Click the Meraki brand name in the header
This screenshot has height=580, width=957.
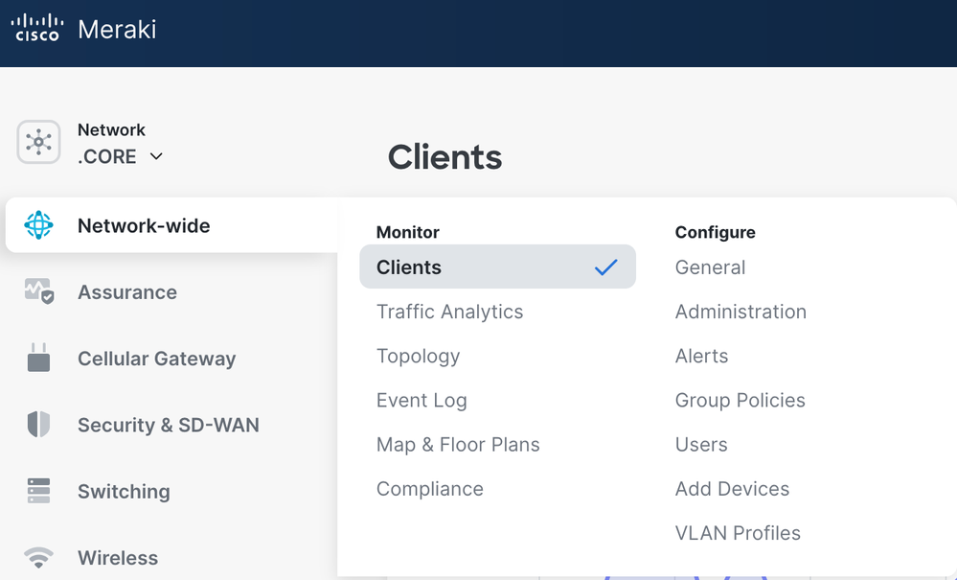(x=117, y=30)
